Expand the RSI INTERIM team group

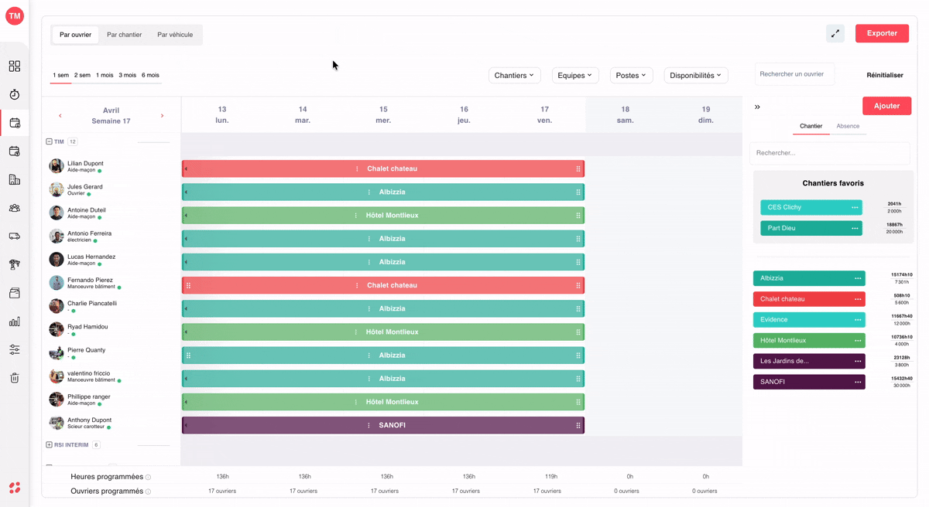49,445
